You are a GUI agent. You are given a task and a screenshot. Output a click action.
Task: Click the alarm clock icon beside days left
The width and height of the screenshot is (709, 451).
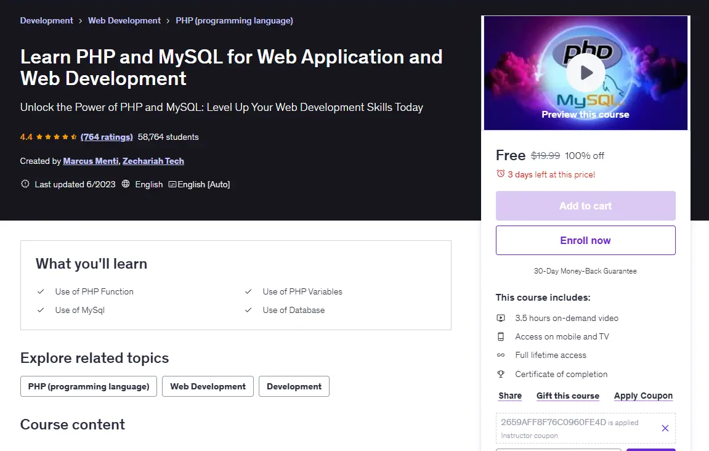(501, 174)
